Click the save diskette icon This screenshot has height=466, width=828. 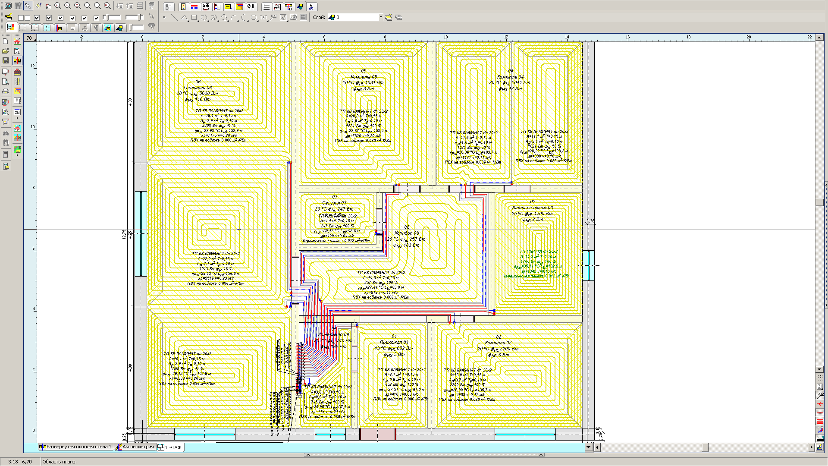coord(6,60)
